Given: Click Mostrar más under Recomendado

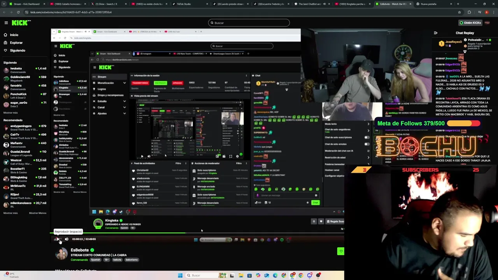Looking at the screenshot, I should [x=11, y=213].
